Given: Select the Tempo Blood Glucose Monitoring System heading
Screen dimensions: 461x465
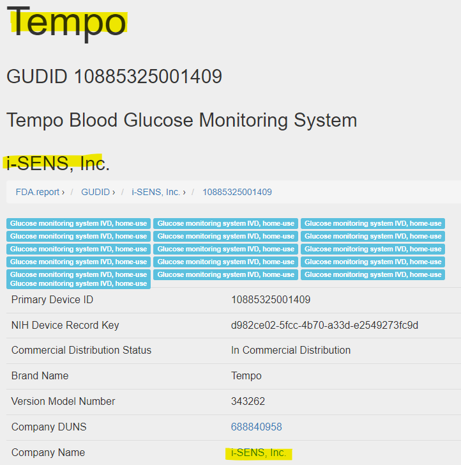Looking at the screenshot, I should tap(181, 120).
